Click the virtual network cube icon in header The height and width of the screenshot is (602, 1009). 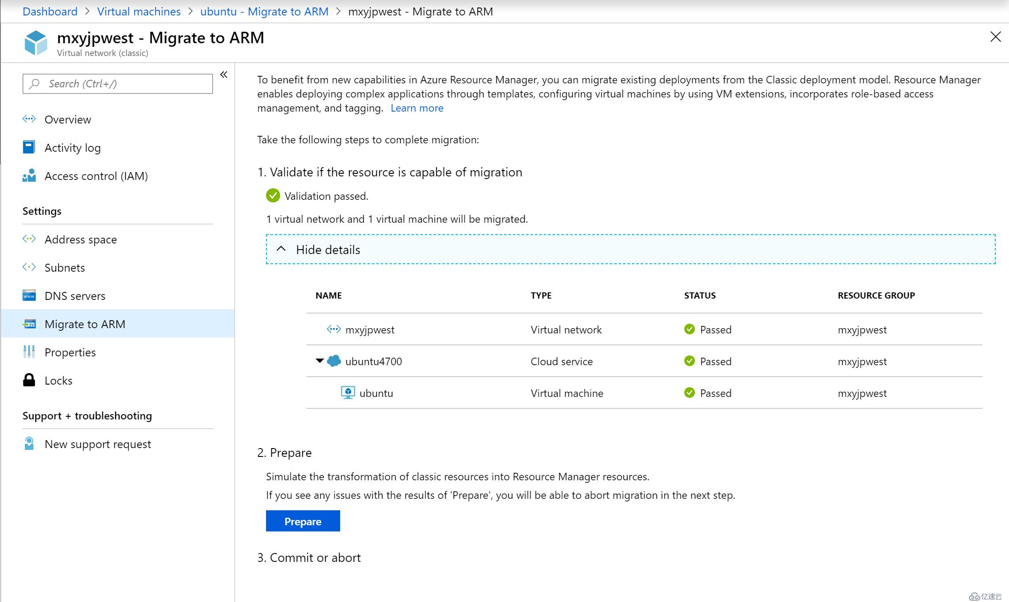[x=36, y=43]
